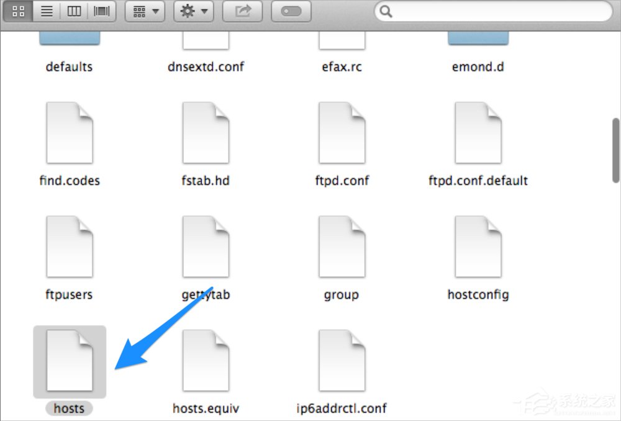Toggle selection of the gettytab file
Screen dimensions: 621x421
point(206,245)
